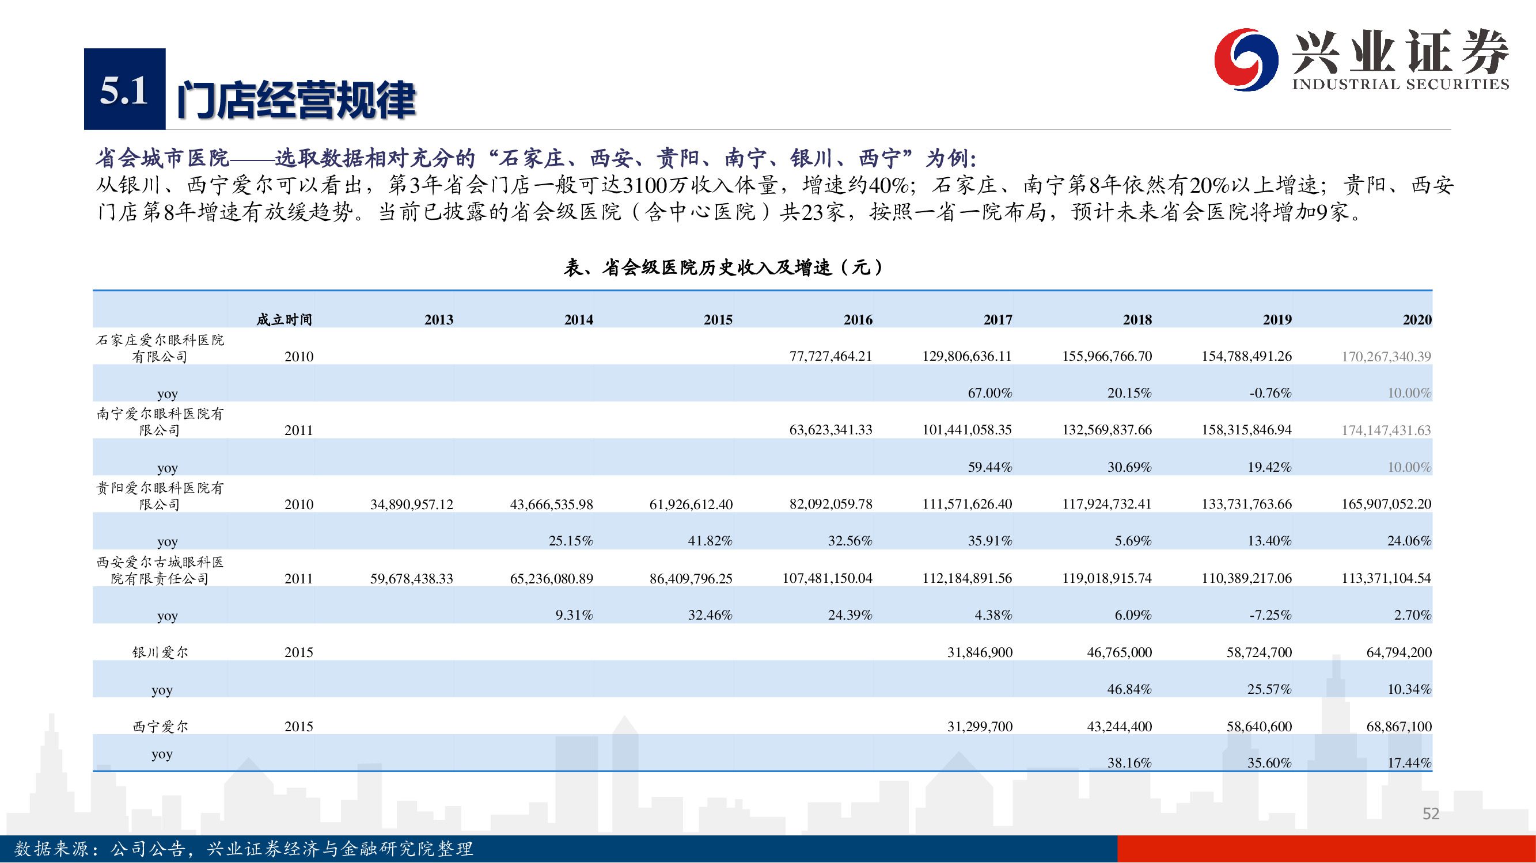Image resolution: width=1536 pixels, height=863 pixels.
Task: Select the heading 门店经营规律
Action: (296, 100)
